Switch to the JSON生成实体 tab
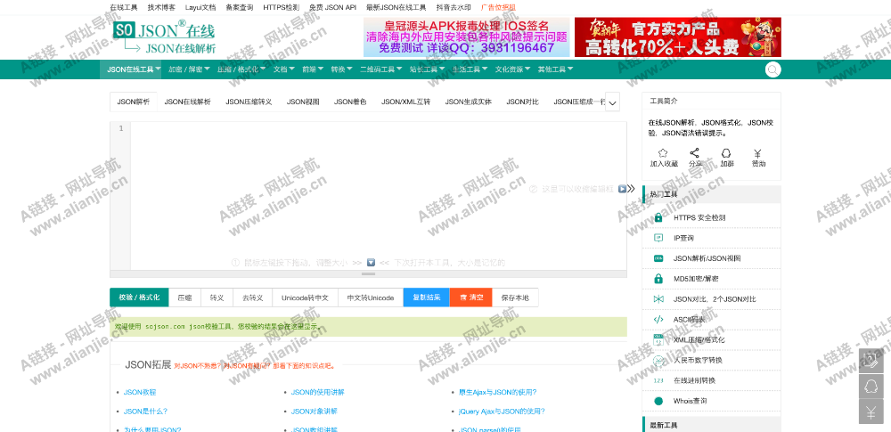891x432 pixels. coord(469,102)
